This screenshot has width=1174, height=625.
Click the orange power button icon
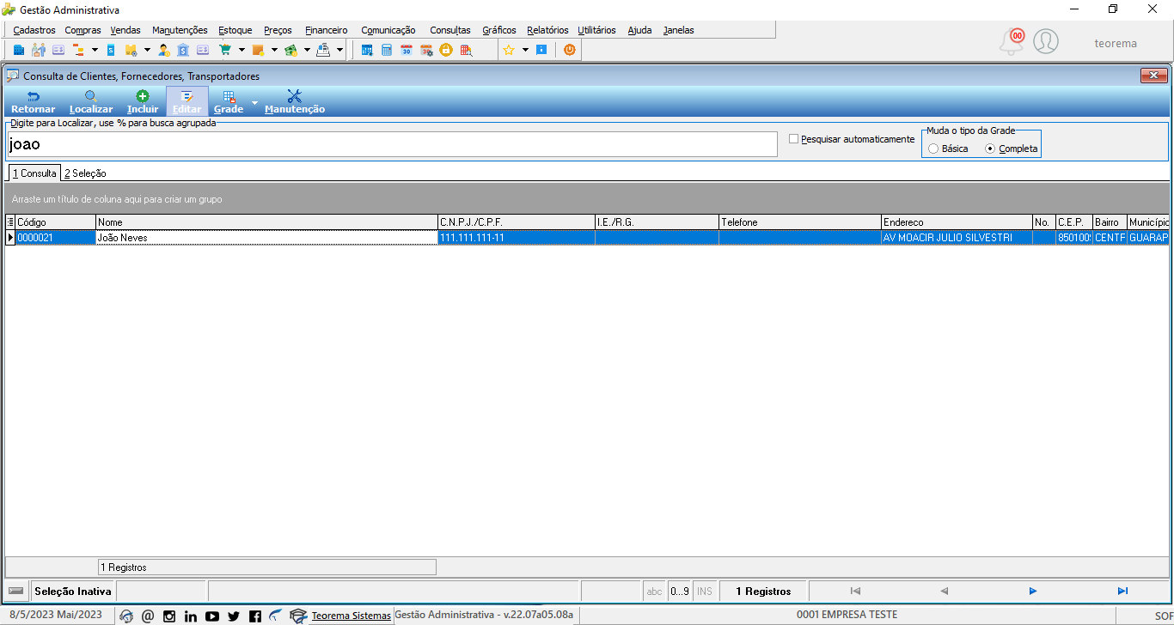(569, 50)
